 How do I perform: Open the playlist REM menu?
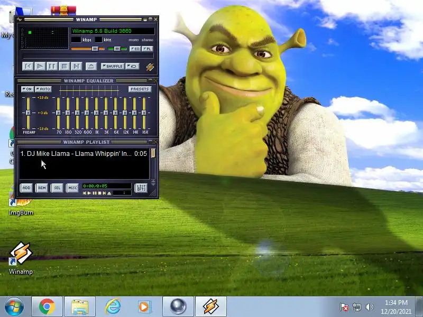point(42,188)
